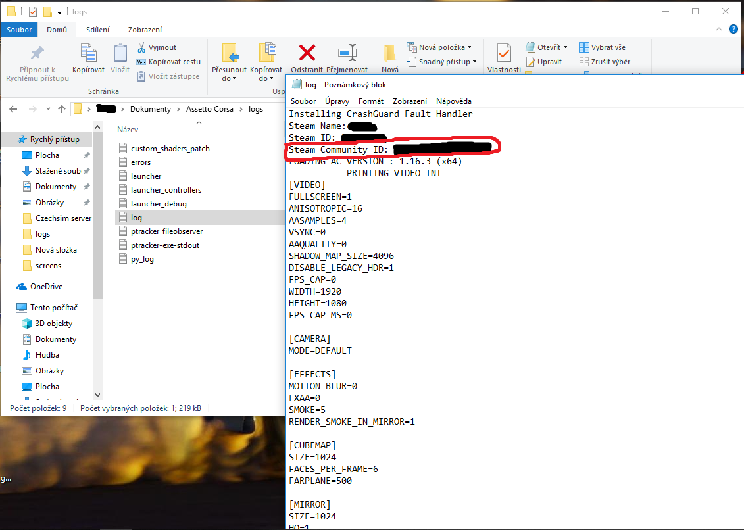Switch to the Sdílení ribbon tab
The height and width of the screenshot is (530, 744).
pos(98,30)
